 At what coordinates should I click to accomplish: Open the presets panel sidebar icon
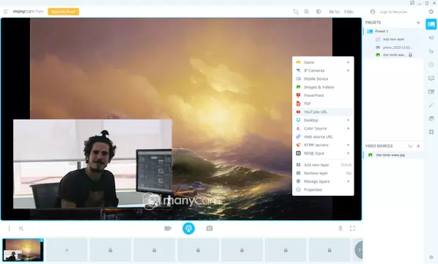click(x=431, y=24)
